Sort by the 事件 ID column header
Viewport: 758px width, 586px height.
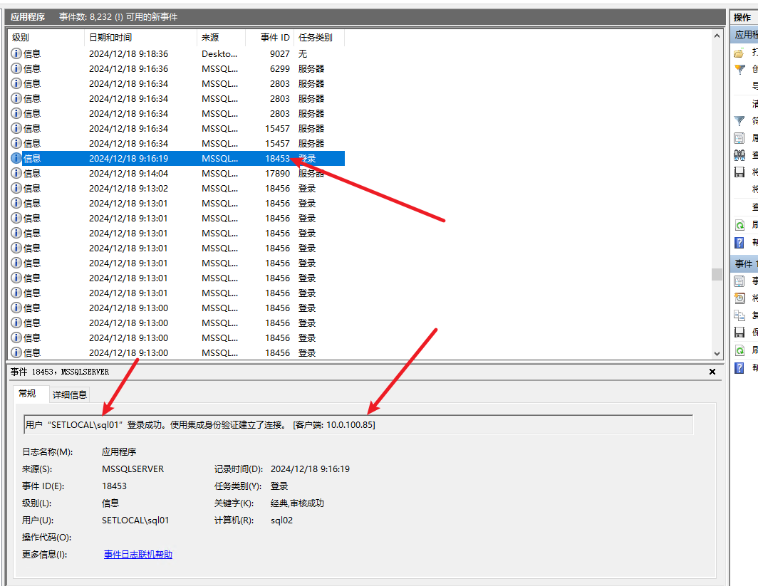coord(274,38)
